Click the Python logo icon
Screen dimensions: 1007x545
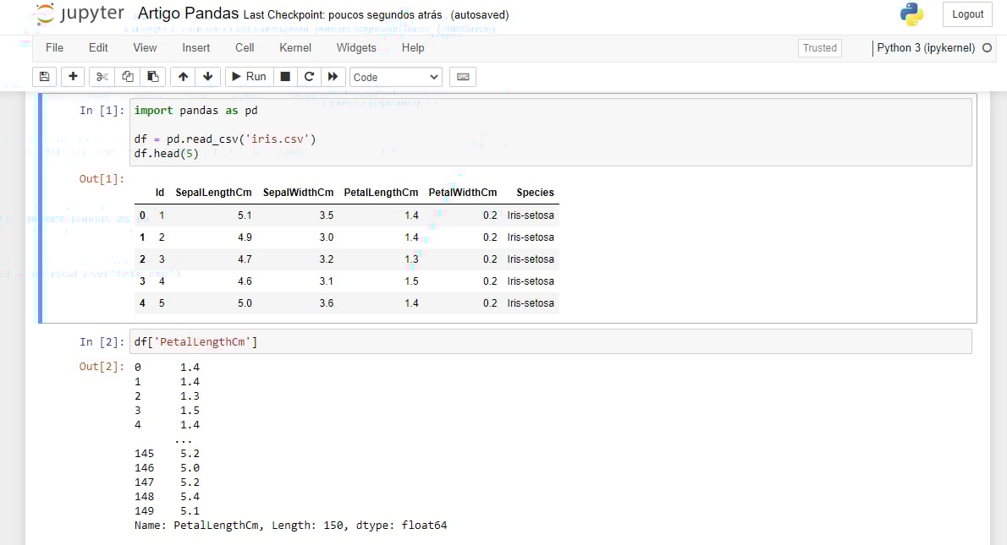[911, 14]
